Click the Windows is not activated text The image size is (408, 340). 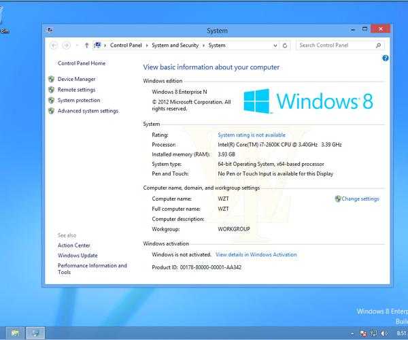(182, 254)
